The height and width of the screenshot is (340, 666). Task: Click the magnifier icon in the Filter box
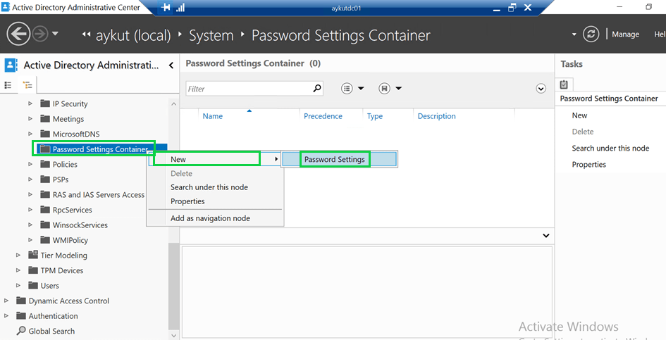tap(316, 89)
